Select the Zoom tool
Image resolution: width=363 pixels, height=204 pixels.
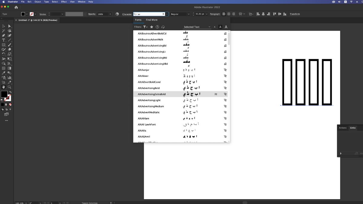pos(10,87)
